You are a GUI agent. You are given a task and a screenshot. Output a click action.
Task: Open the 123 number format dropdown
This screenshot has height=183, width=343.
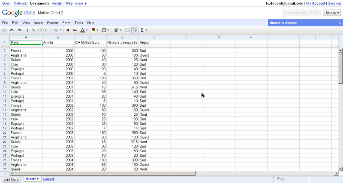coord(42,30)
